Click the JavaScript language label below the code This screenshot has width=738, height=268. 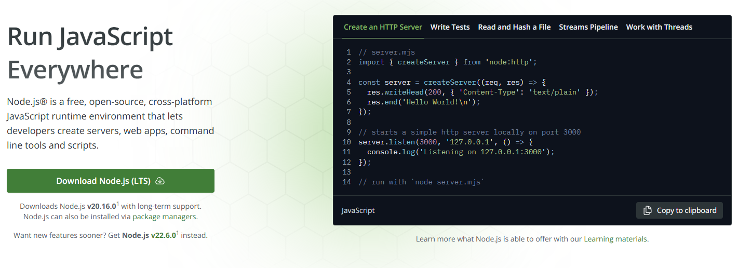[x=358, y=210]
